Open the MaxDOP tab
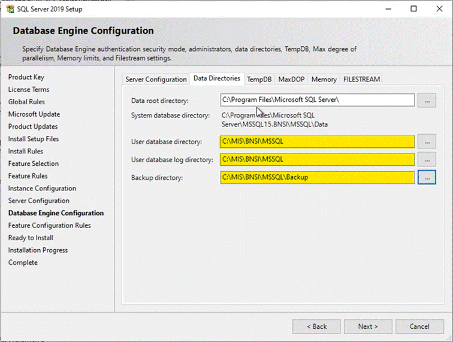453x342 pixels. tap(291, 80)
